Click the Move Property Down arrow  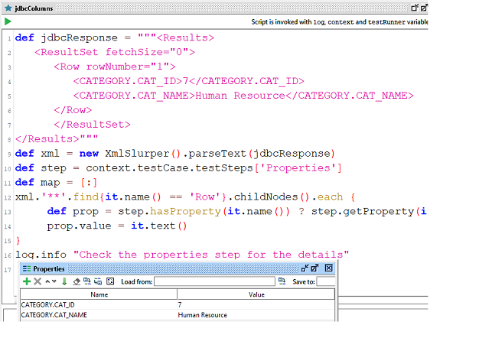pyautogui.click(x=54, y=281)
